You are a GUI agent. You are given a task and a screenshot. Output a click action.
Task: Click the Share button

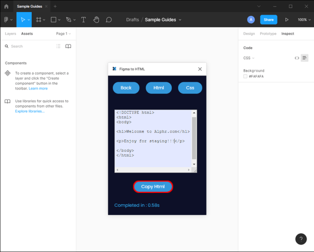(268, 20)
